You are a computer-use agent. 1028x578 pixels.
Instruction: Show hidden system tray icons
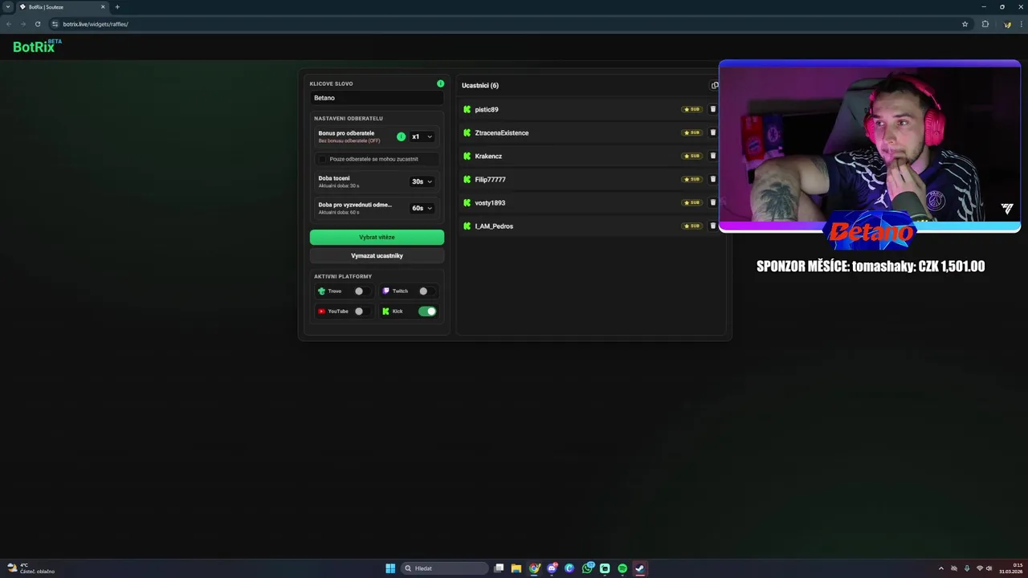[941, 568]
